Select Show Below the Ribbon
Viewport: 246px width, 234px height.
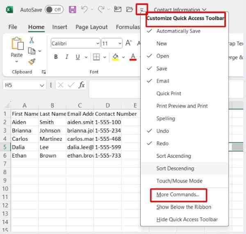pyautogui.click(x=184, y=207)
